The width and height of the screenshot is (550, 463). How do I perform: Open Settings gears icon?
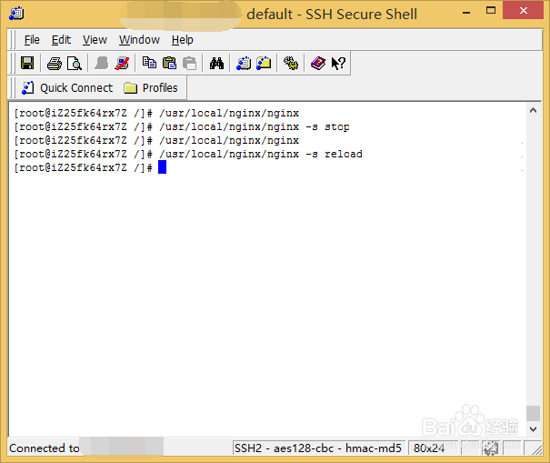point(291,64)
